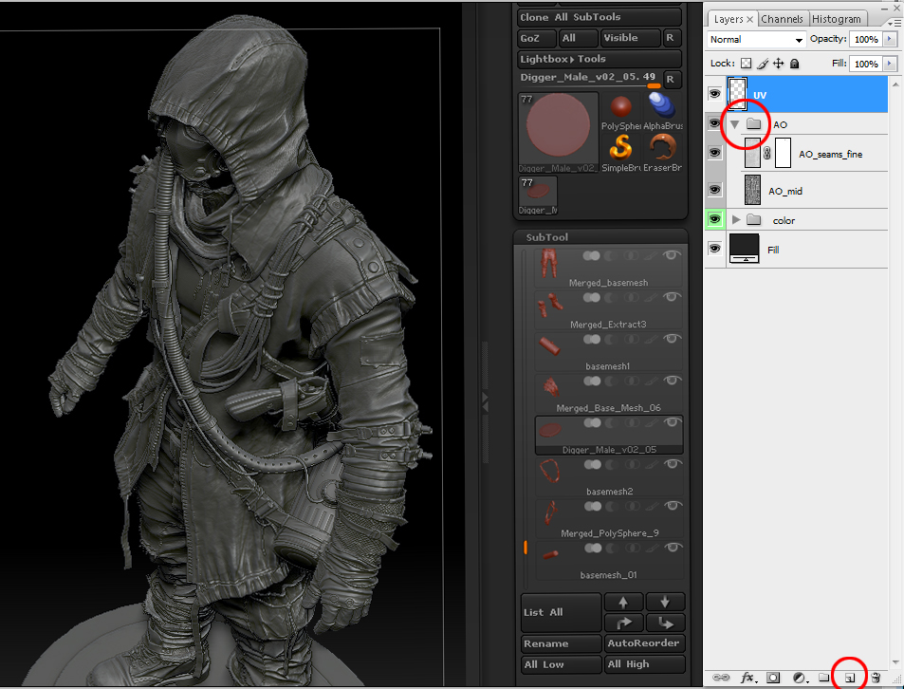Click Clone All SubTools

(600, 17)
